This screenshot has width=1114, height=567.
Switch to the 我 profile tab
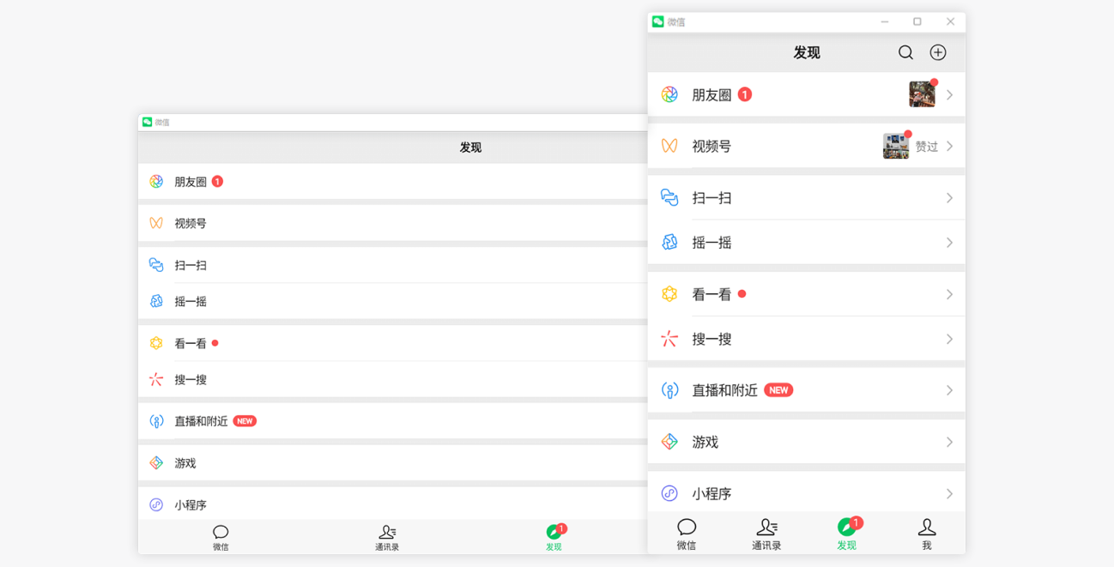926,533
